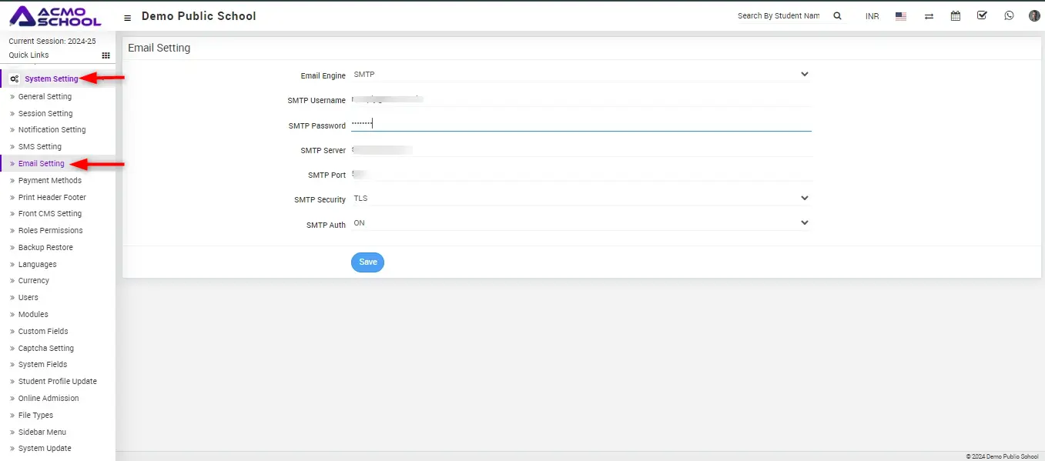Screen dimensions: 1045x461
Task: Click the INR currency link
Action: 872,16
